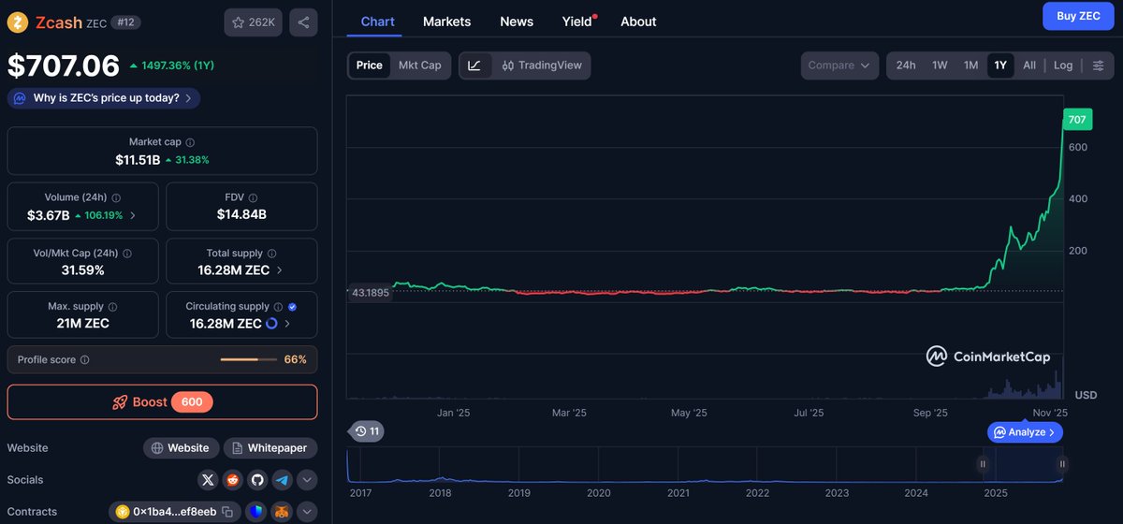The image size is (1123, 524).
Task: Show Vol/Mkt Cap (24h) info icon
Action: [127, 254]
